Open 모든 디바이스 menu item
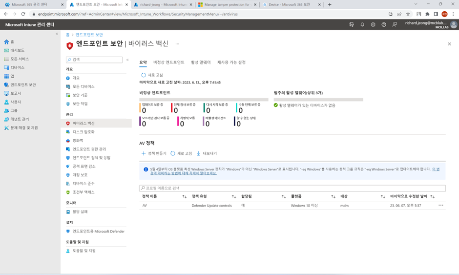The image size is (459, 275). pos(80,86)
